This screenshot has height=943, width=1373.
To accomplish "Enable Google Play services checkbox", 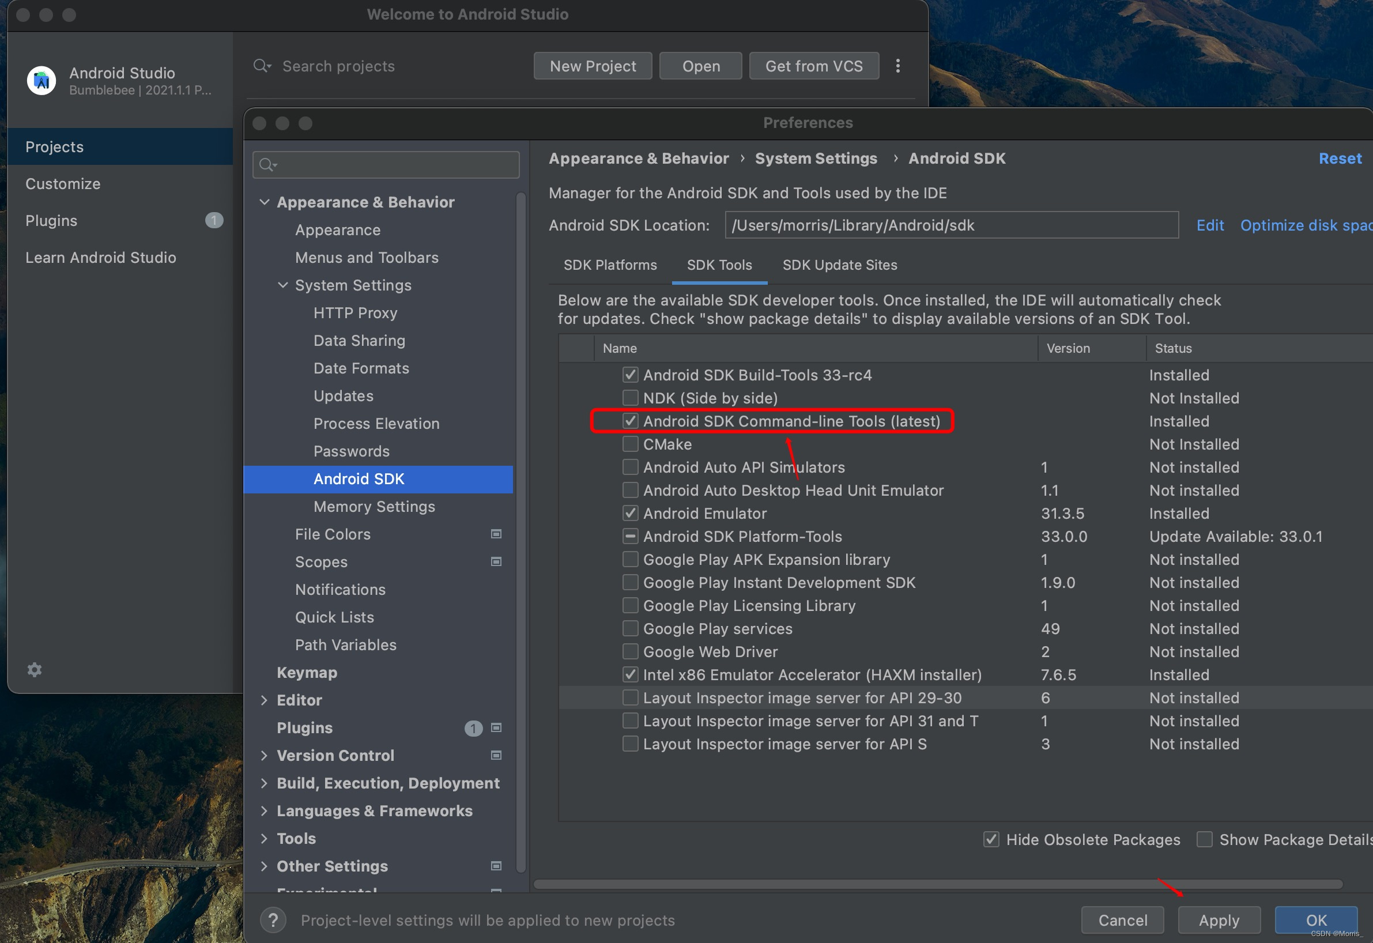I will pyautogui.click(x=631, y=628).
